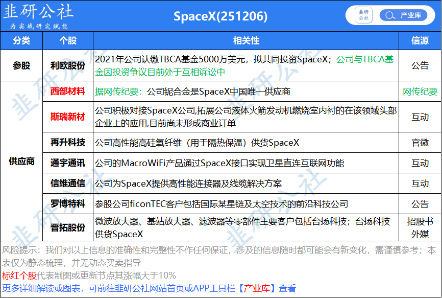The height and width of the screenshot is (298, 442).
Task: Click the green 网传纪要 source label
Action: (x=420, y=91)
